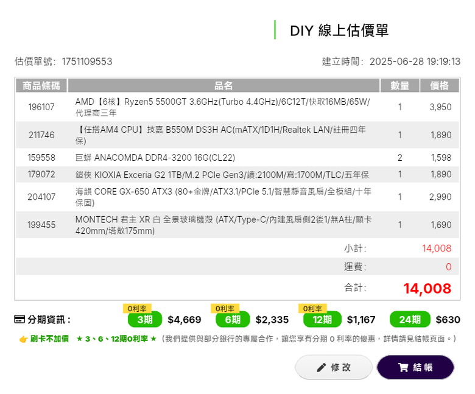The width and height of the screenshot is (475, 394).
Task: Click the 數量 column header
Action: pyautogui.click(x=400, y=85)
